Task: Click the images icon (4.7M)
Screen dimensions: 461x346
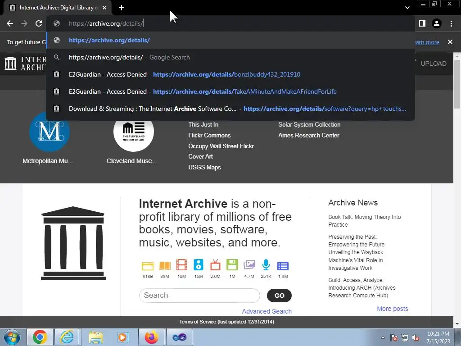Action: [249, 265]
